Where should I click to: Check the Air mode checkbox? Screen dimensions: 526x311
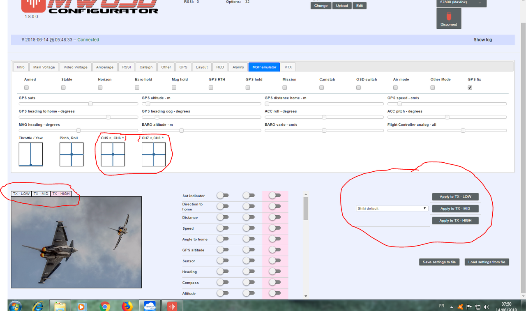(x=395, y=88)
